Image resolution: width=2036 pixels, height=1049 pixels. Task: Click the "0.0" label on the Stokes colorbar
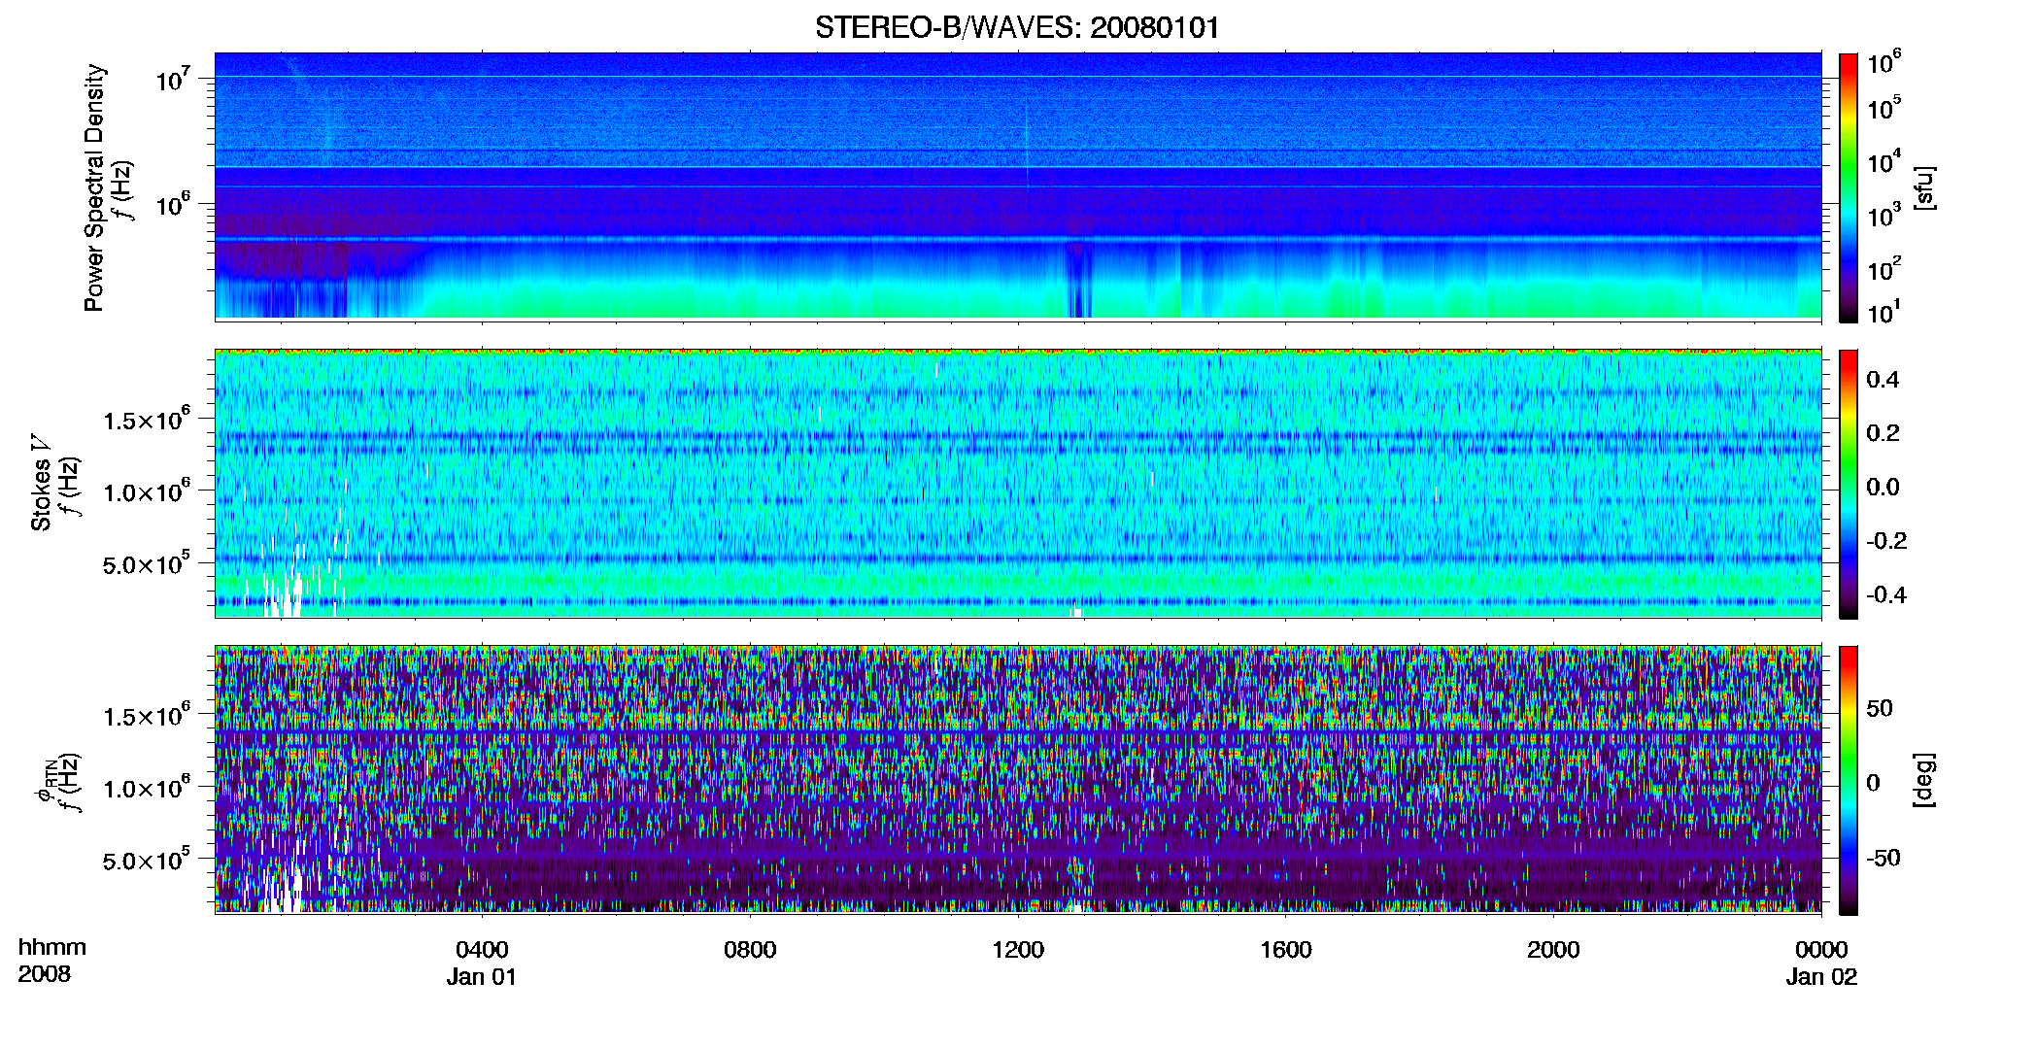click(1883, 488)
